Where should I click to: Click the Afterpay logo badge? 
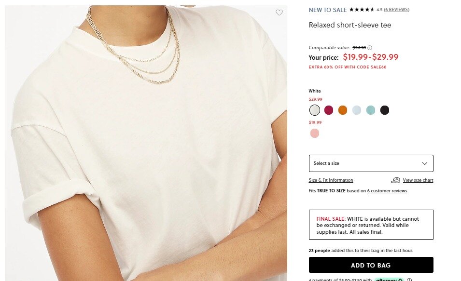click(x=389, y=280)
